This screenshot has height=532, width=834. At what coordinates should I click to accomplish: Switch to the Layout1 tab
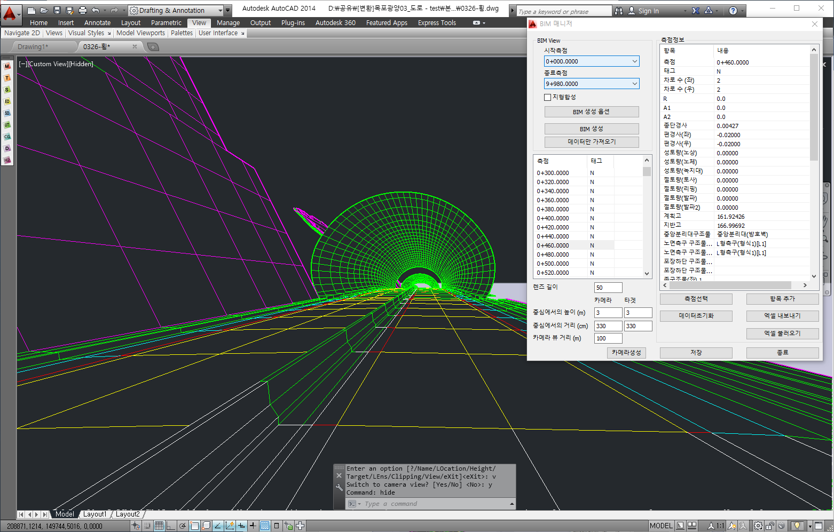(x=95, y=514)
